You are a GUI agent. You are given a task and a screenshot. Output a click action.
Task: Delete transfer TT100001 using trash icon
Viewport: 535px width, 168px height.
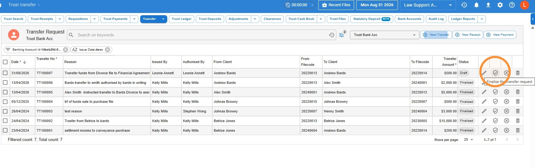click(x=518, y=130)
